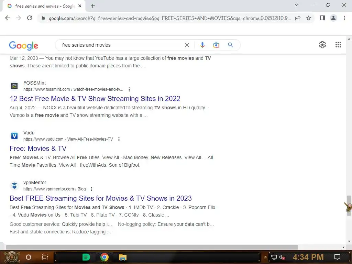Click the vpnmentor.com Blog breadcrumb
The height and width of the screenshot is (264, 352).
pos(55,189)
